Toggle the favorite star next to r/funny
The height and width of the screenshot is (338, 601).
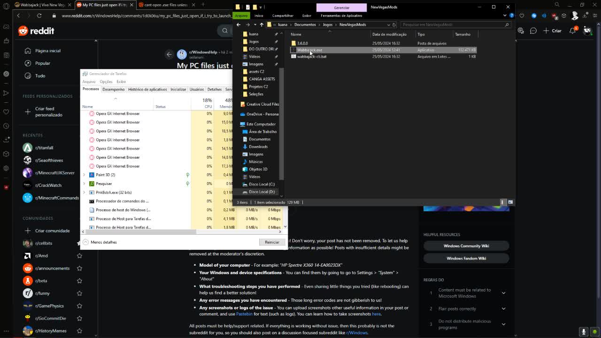pos(79,293)
